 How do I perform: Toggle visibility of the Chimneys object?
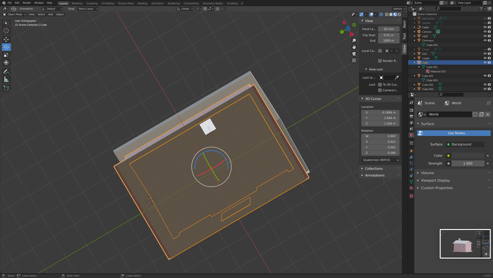[485, 41]
